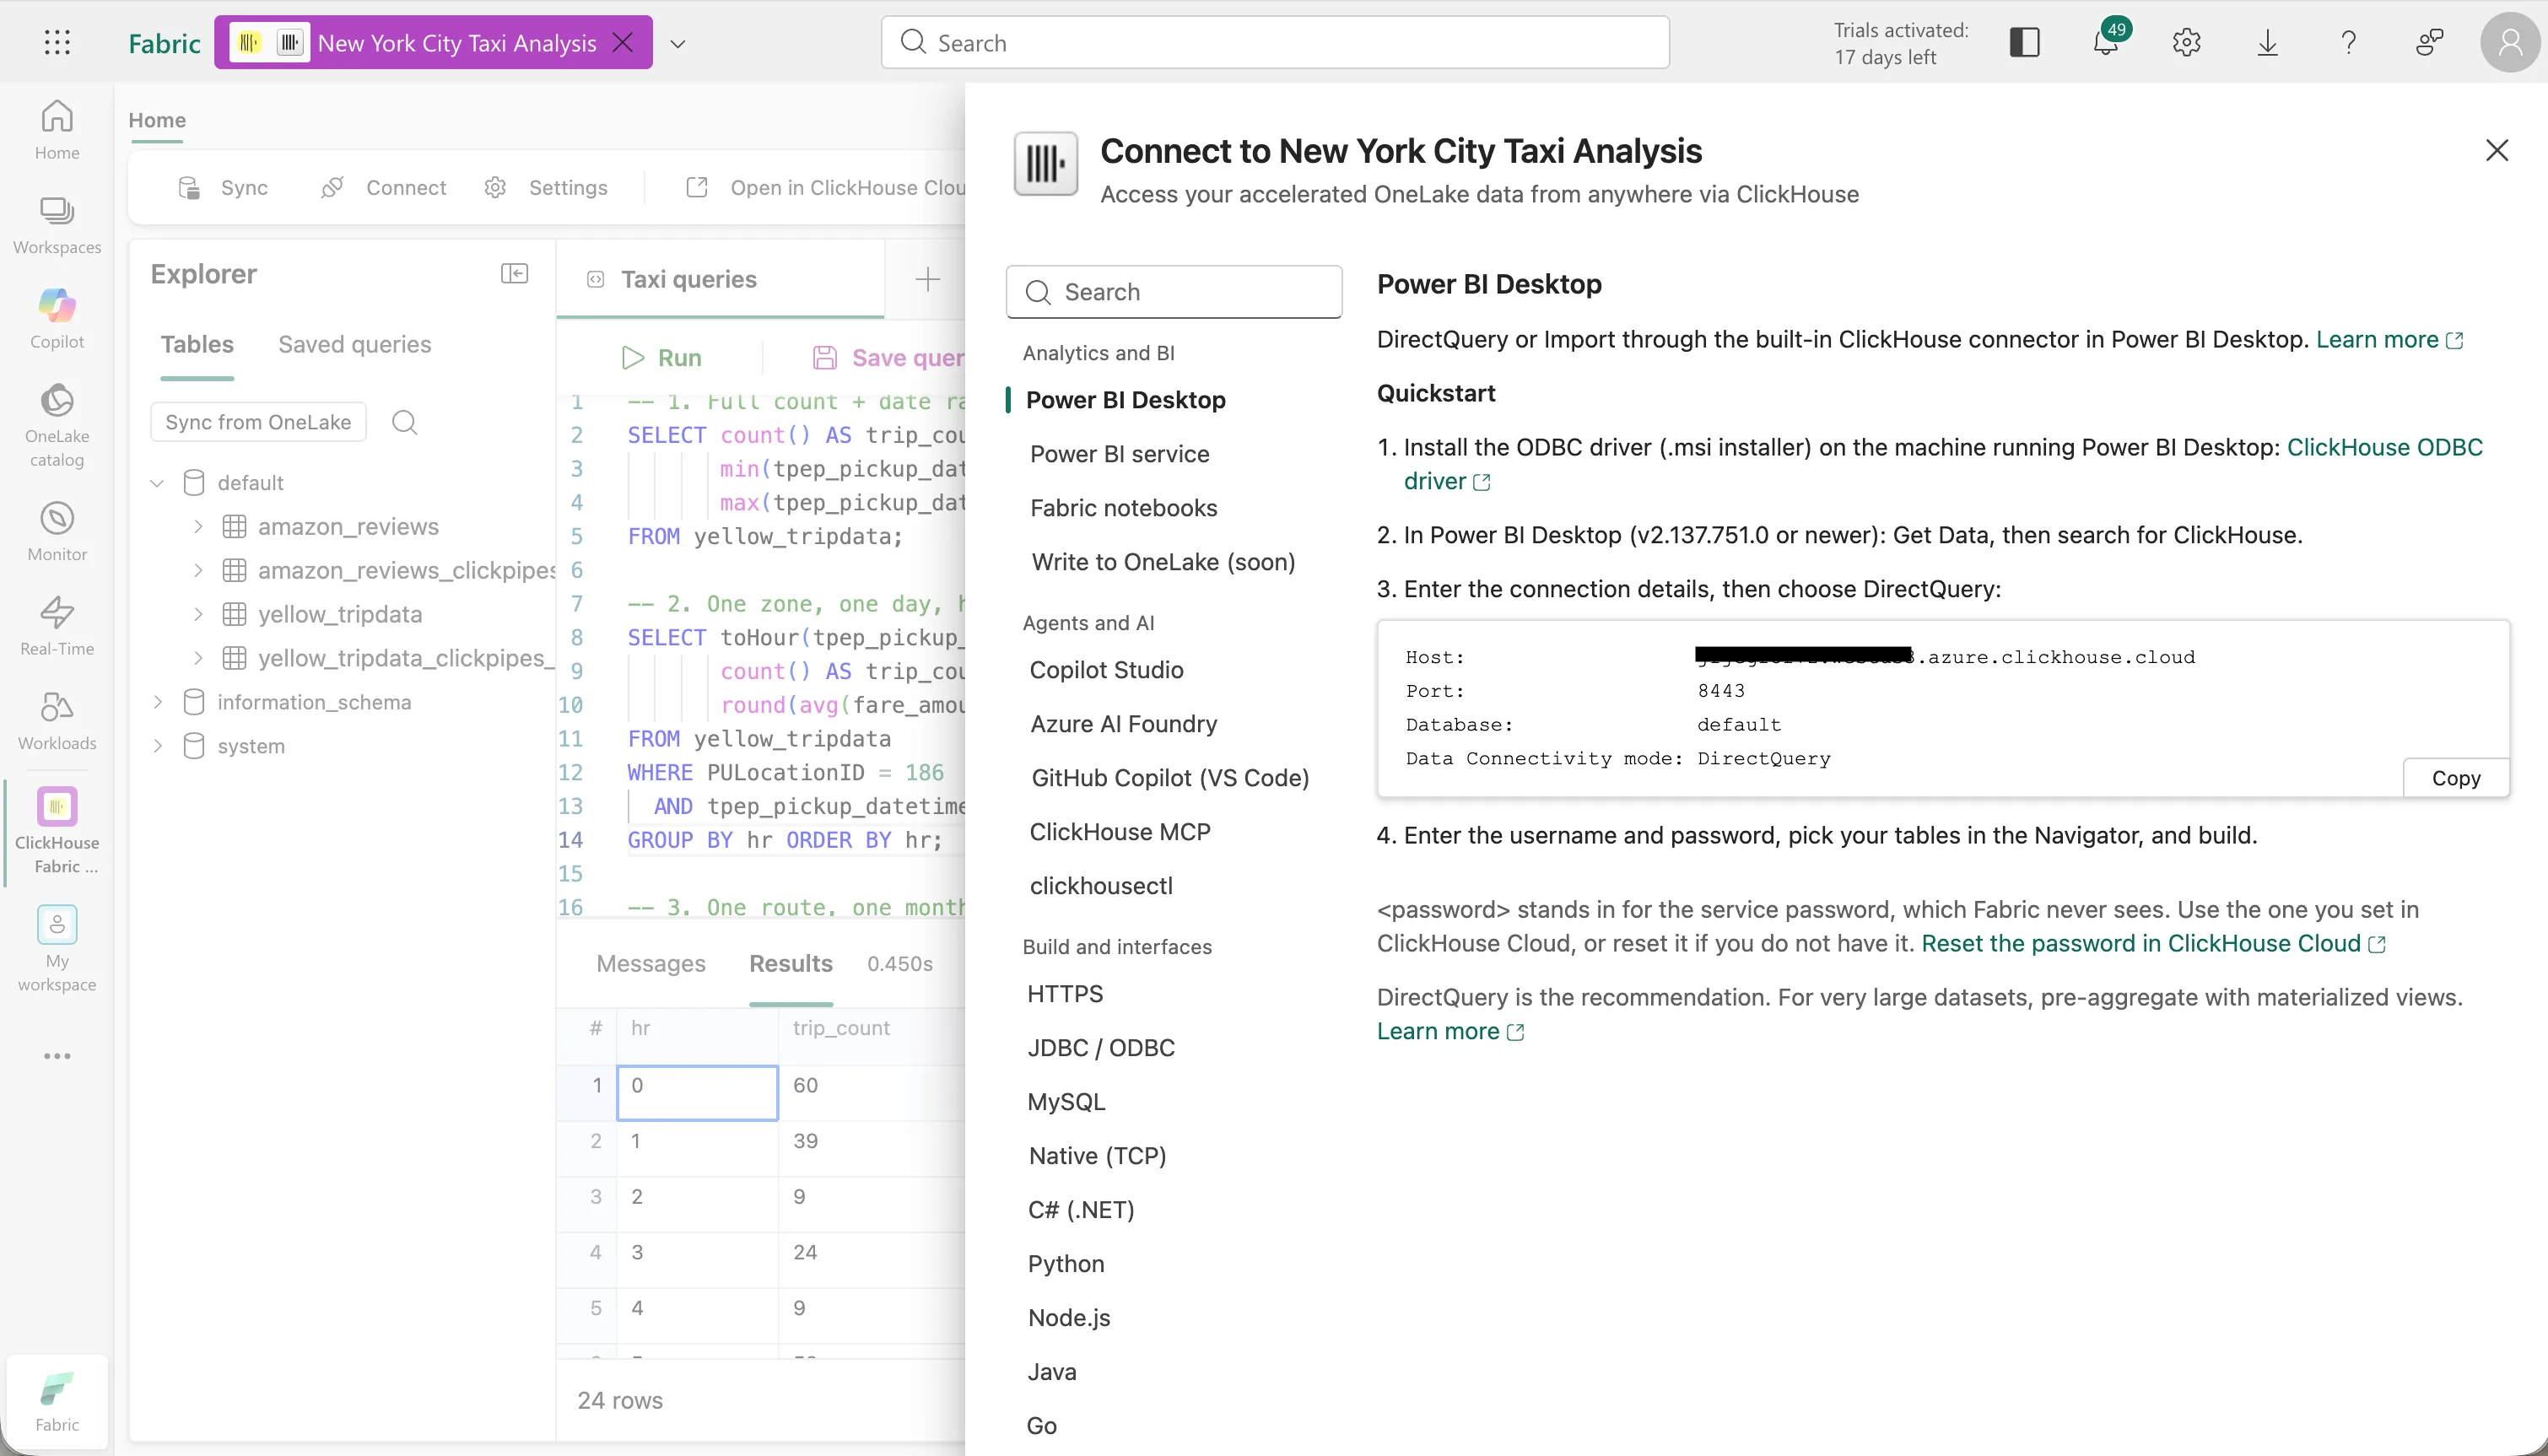Open Learn more link after Power BI Desktop description
The width and height of the screenshot is (2548, 1456).
(x=2389, y=340)
